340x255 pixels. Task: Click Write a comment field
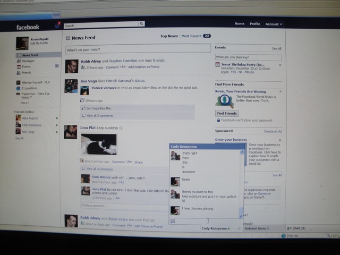coord(125,206)
